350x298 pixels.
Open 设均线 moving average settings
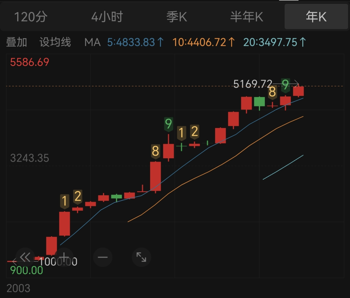pyautogui.click(x=55, y=42)
